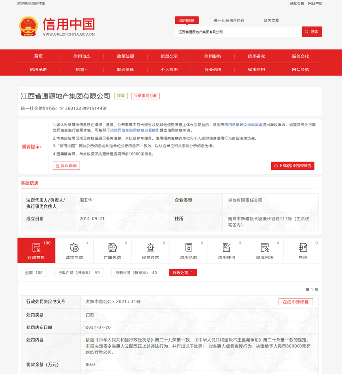
Task: Click the legal representative name 周玉华
Action: point(86,200)
